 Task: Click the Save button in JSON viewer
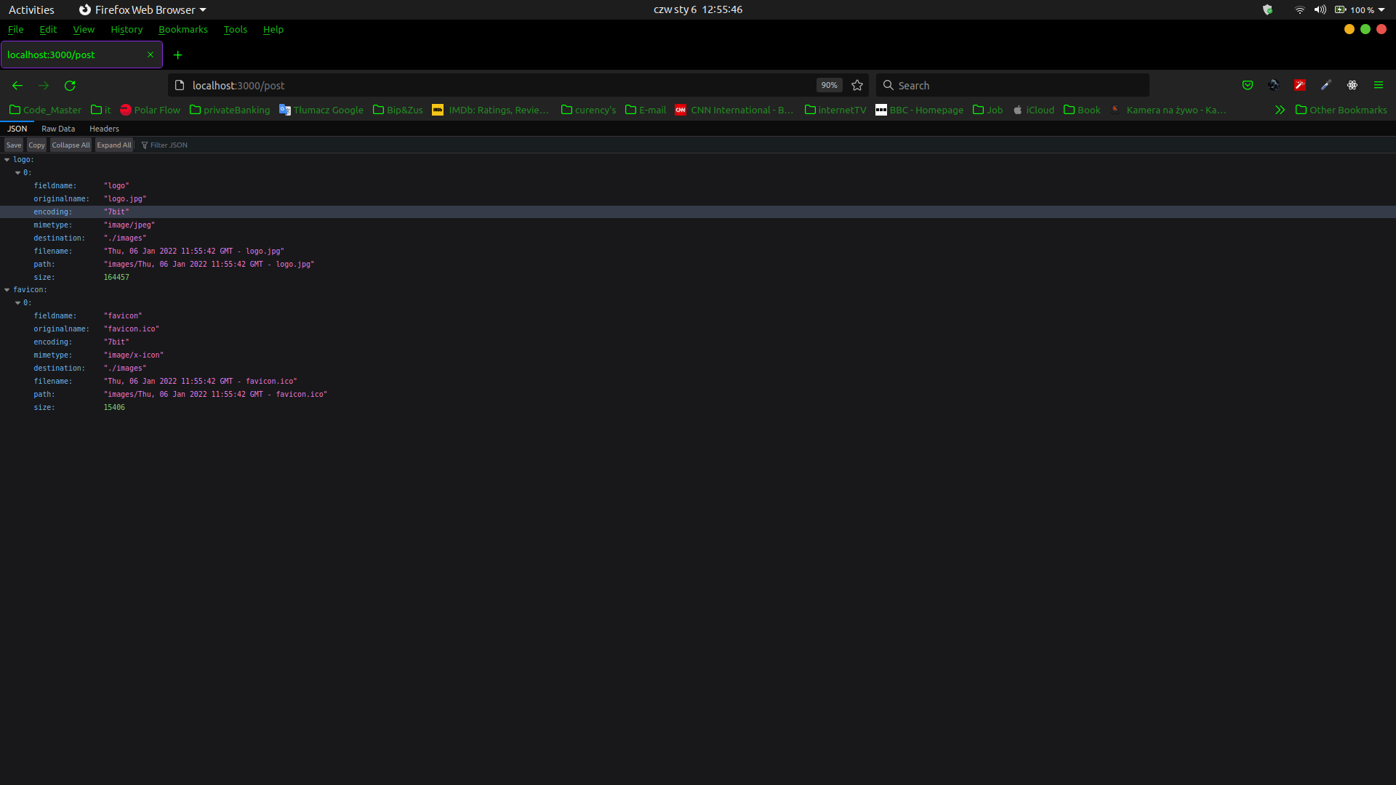coord(14,145)
